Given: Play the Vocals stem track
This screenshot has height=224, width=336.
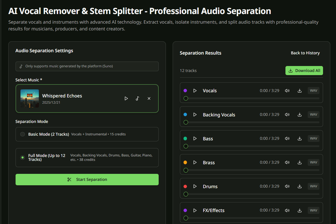Looking at the screenshot, I should click(195, 91).
